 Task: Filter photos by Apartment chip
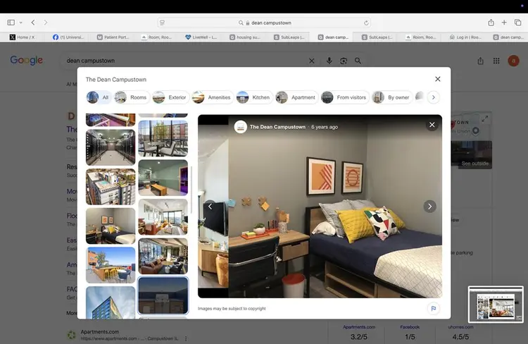(296, 97)
